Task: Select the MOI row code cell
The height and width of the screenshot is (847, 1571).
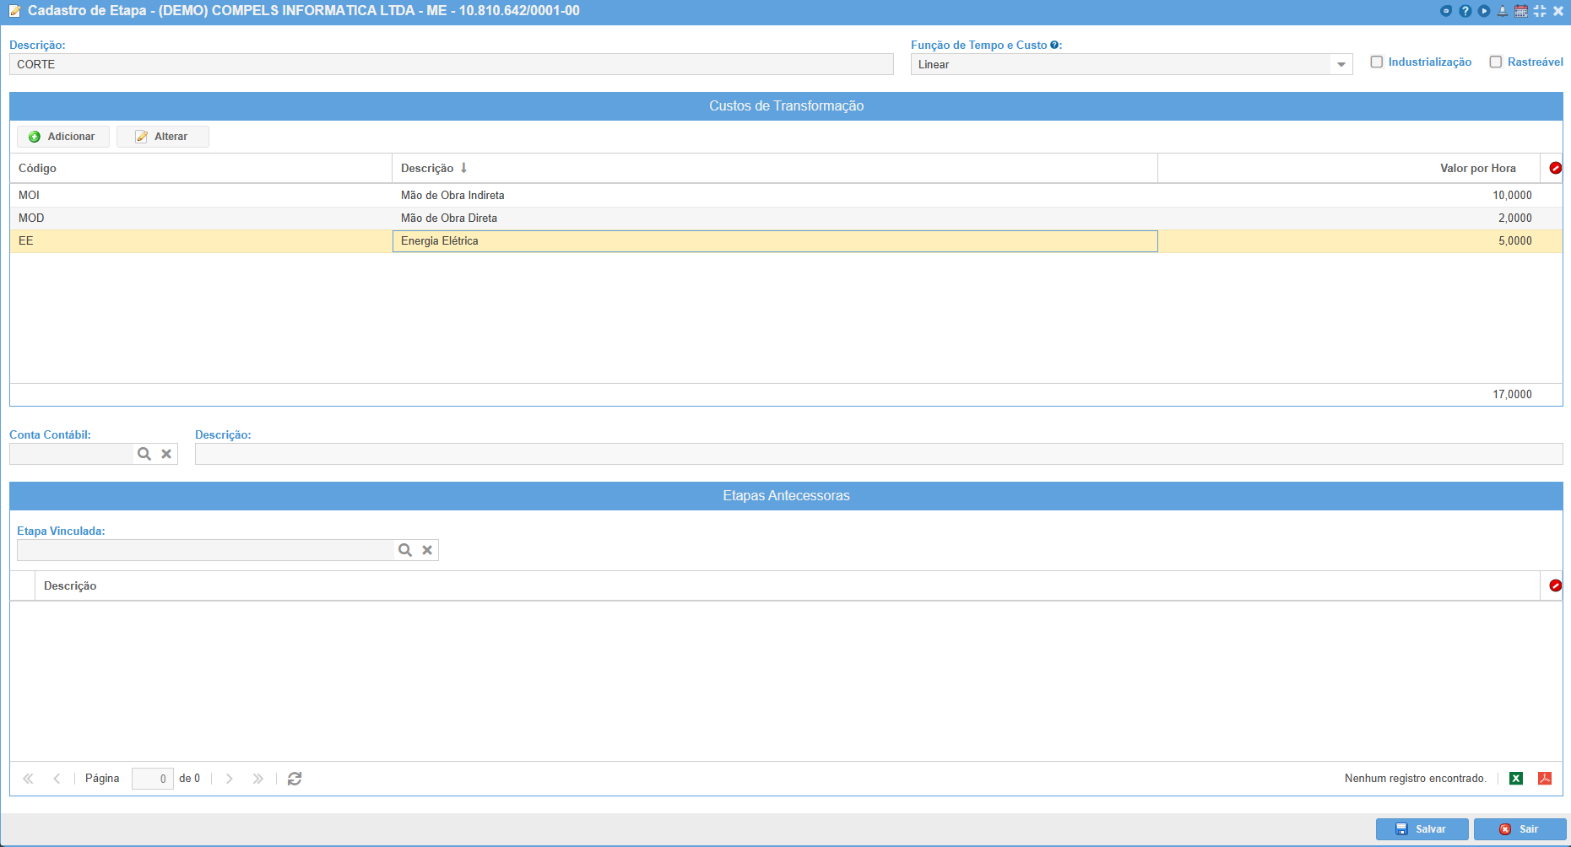Action: (x=201, y=195)
